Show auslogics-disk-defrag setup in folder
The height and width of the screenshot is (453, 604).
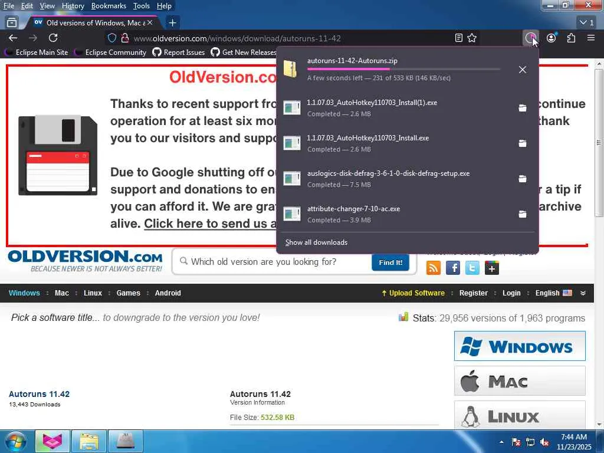coord(523,179)
